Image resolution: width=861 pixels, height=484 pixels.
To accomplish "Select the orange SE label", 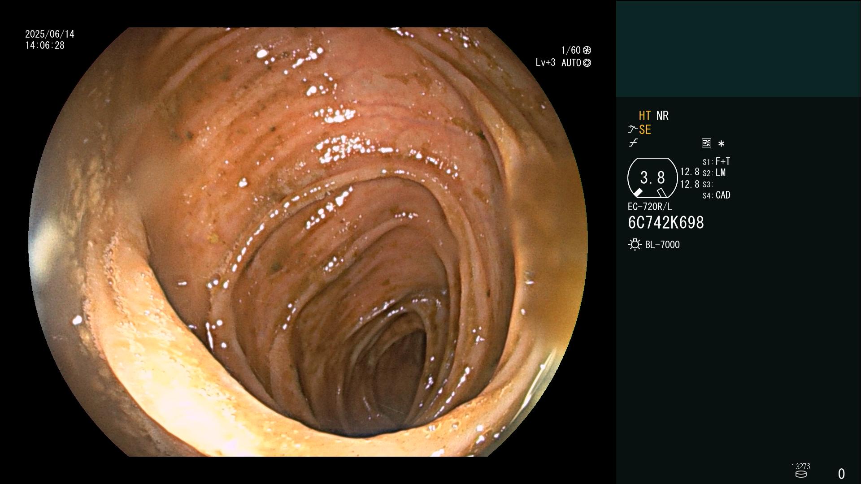I will [x=645, y=130].
